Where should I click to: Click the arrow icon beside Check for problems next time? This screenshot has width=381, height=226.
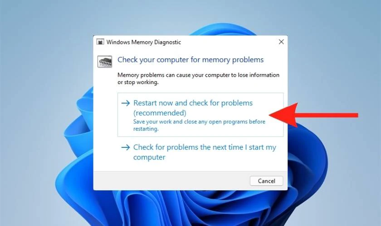[x=126, y=147]
